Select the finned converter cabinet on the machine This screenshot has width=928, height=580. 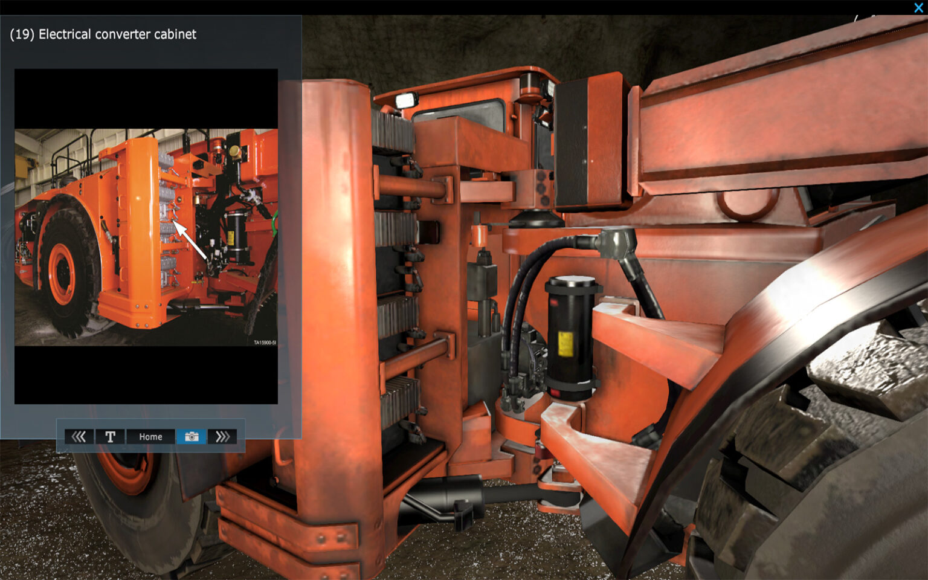(x=399, y=272)
